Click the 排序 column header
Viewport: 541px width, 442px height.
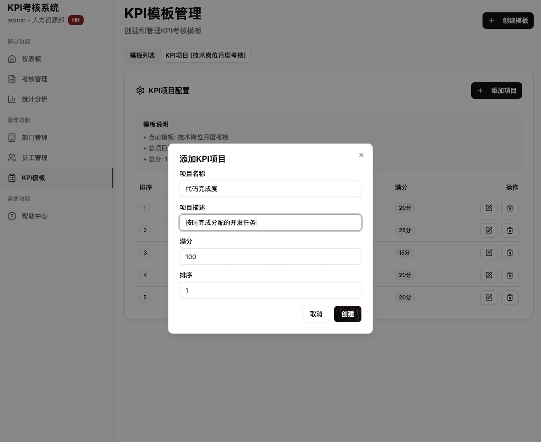[x=146, y=187]
